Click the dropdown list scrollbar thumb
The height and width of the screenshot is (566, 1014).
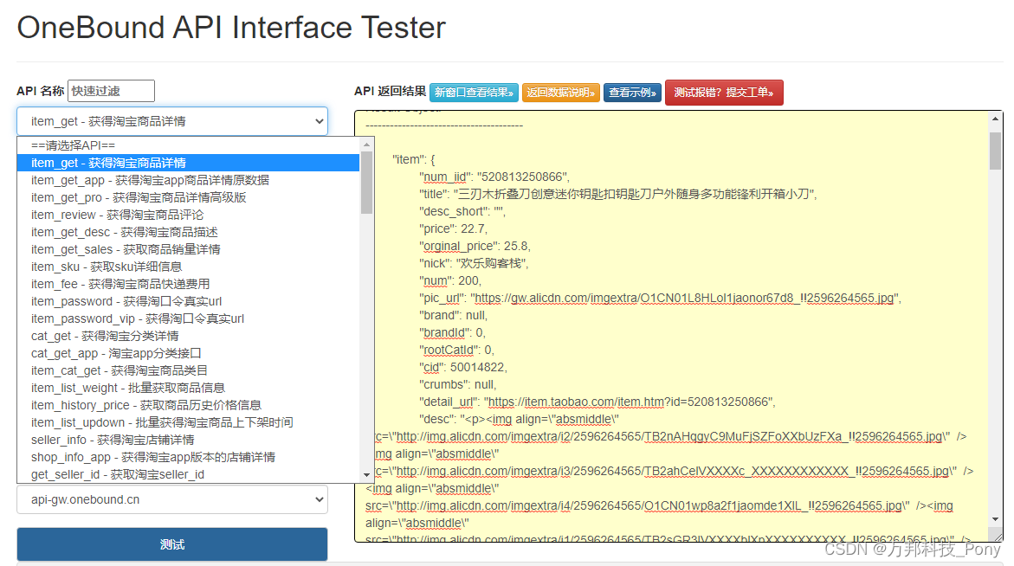pos(366,183)
